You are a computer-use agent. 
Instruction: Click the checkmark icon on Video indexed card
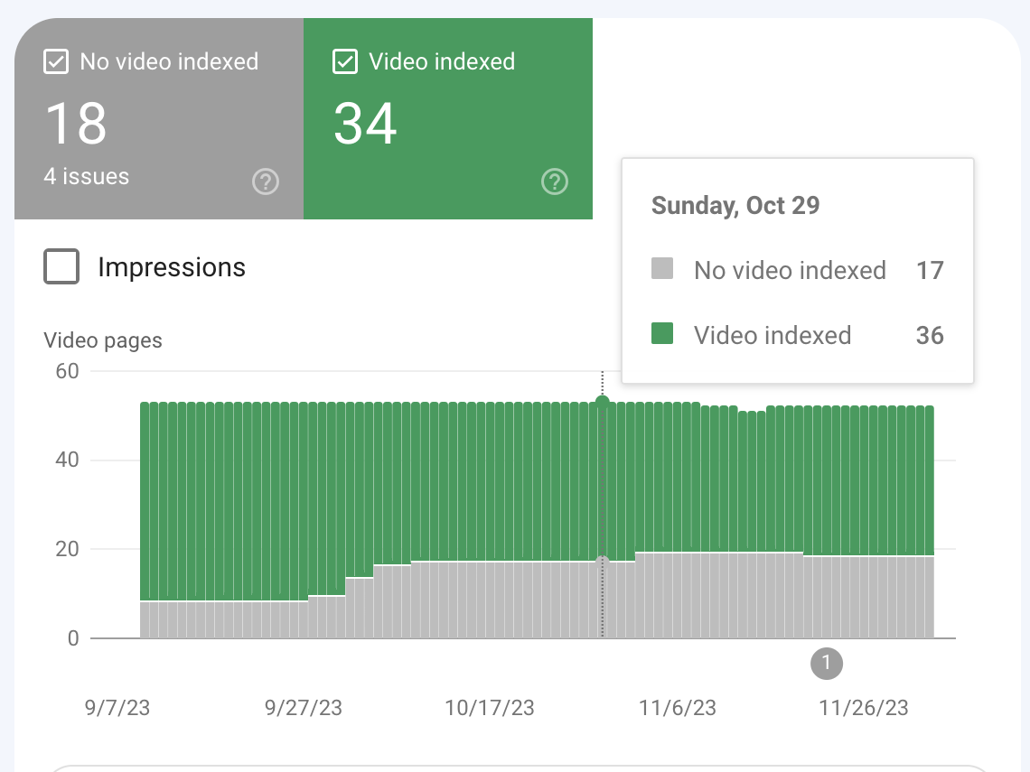(x=343, y=61)
